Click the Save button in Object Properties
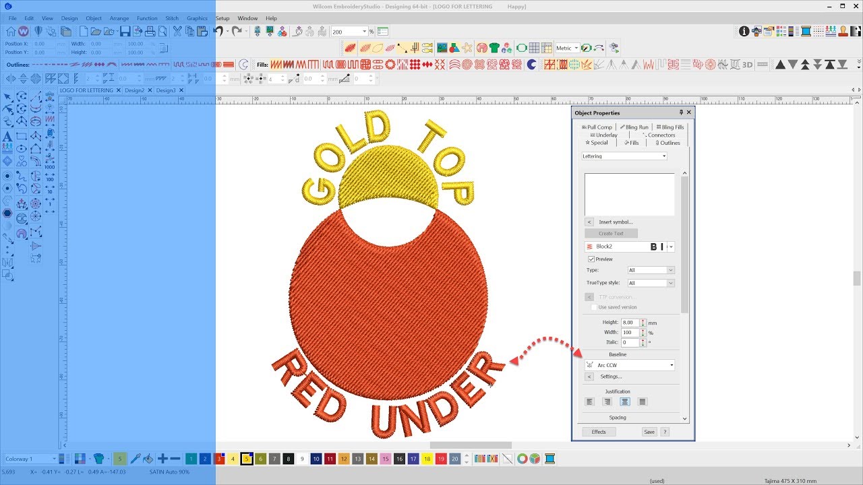The image size is (863, 485). pos(649,432)
